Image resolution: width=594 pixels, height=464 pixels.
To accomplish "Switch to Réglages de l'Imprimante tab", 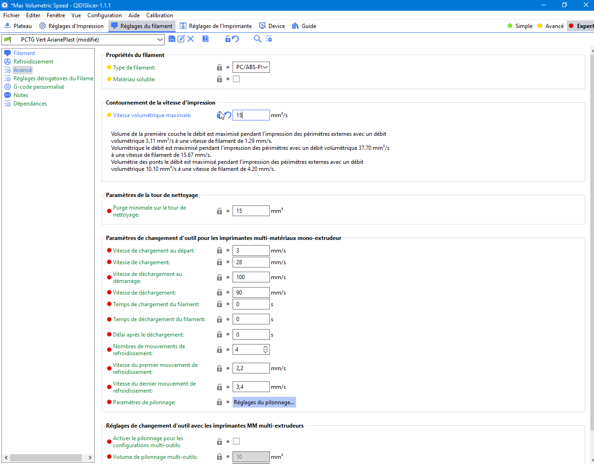I will click(x=216, y=26).
